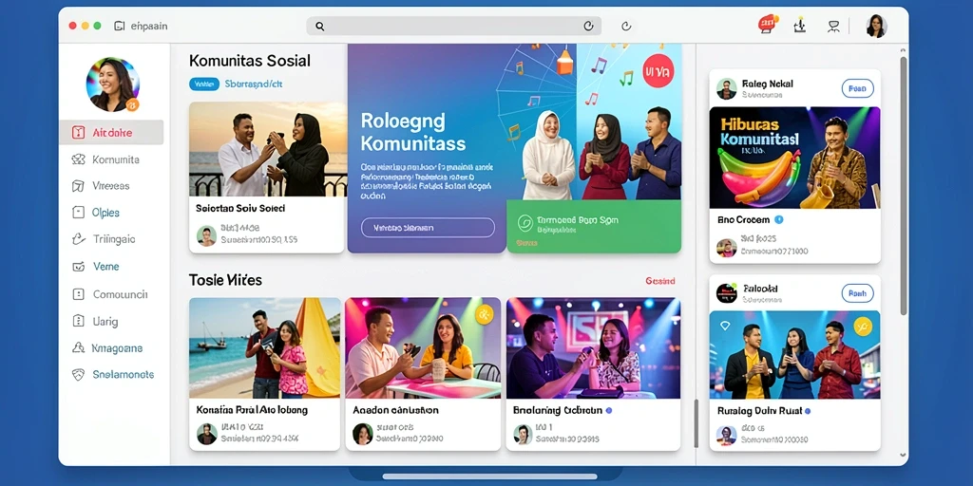Viewport: 973px width, 486px height.
Task: Click the outlined button in the Roloegng Komunitass banner
Action: (x=429, y=228)
